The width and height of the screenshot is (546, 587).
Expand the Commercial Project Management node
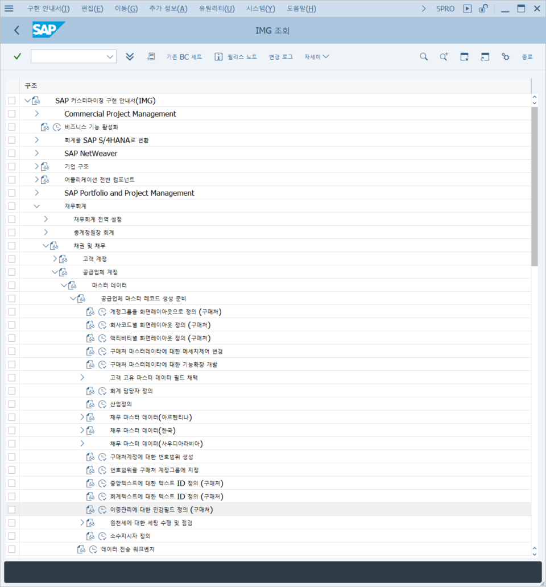click(36, 113)
